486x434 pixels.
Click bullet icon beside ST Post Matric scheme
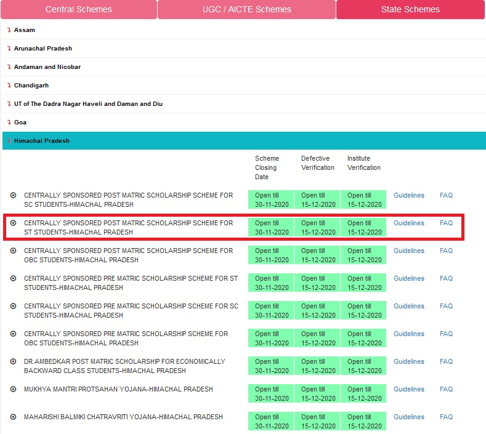(x=13, y=223)
